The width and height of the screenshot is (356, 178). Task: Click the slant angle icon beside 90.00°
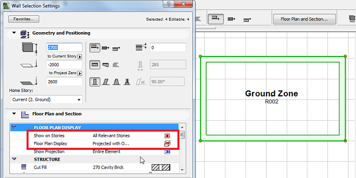click(x=141, y=82)
